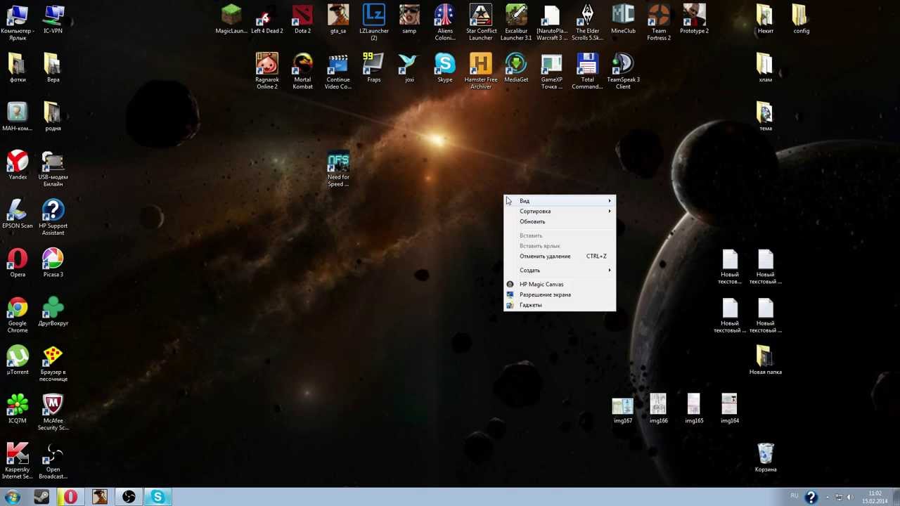900x506 pixels.
Task: Choose Отменить удаление in context menu
Action: point(560,257)
